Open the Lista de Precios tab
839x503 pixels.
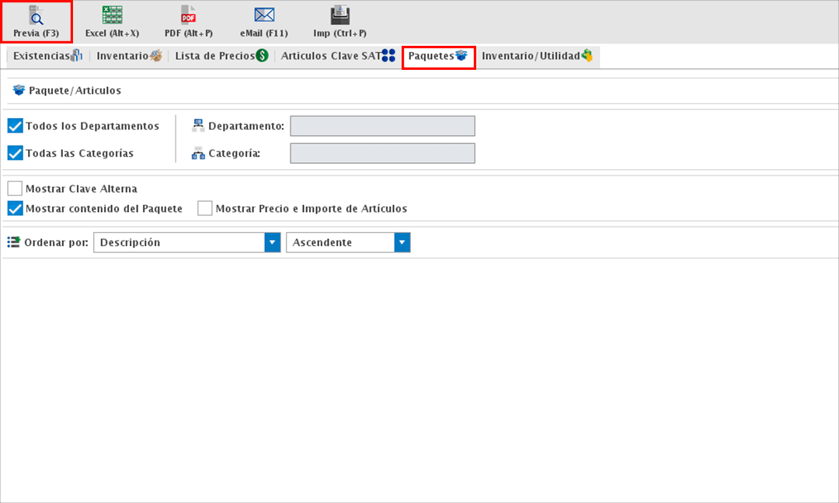(x=221, y=56)
